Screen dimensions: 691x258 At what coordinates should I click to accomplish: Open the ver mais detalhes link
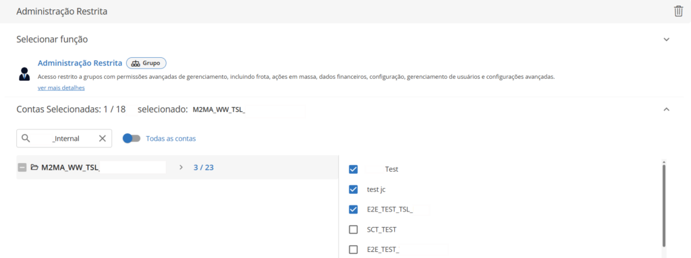[x=61, y=88]
